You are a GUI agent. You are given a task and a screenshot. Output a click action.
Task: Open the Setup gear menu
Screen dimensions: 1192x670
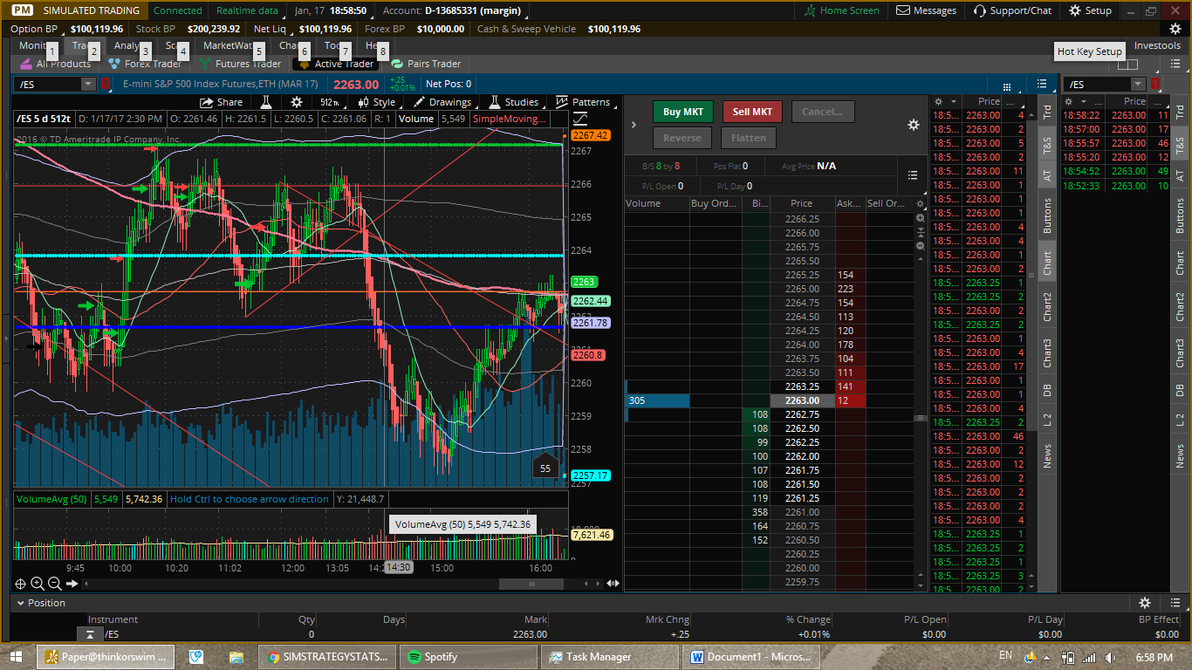[1090, 10]
